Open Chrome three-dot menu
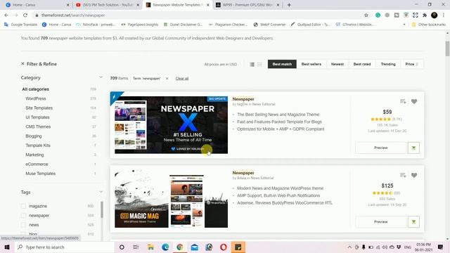The width and height of the screenshot is (450, 253). click(444, 15)
